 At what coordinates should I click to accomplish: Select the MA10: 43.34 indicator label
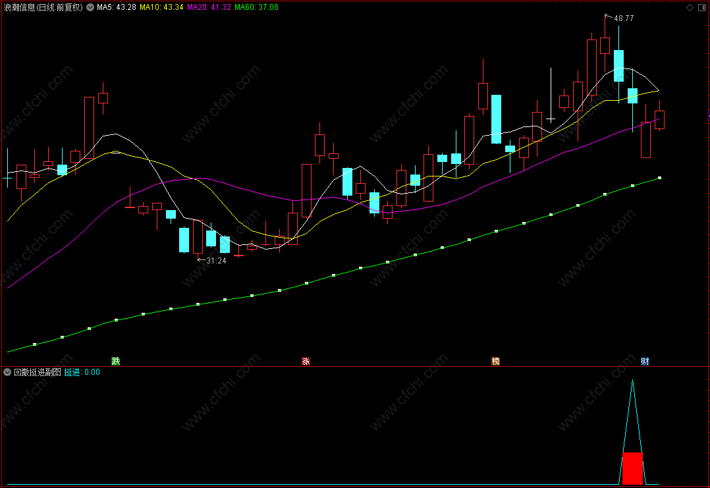[161, 7]
